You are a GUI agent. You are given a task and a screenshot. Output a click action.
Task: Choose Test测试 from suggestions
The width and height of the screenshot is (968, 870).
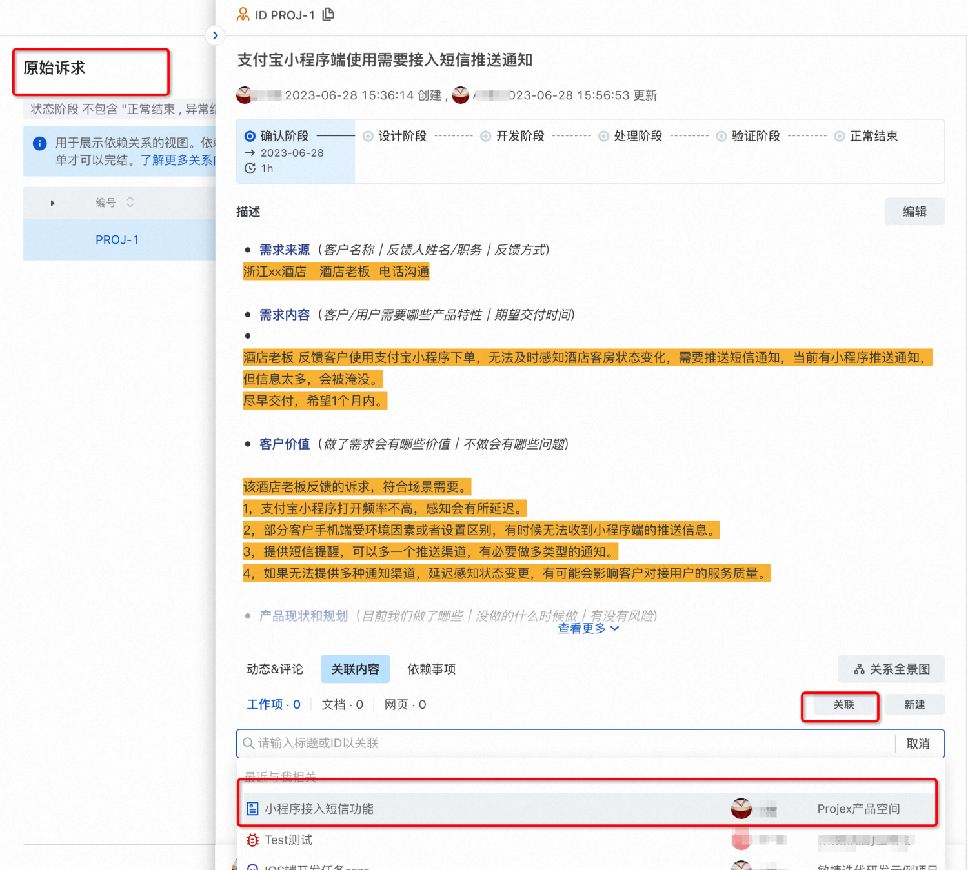(587, 840)
